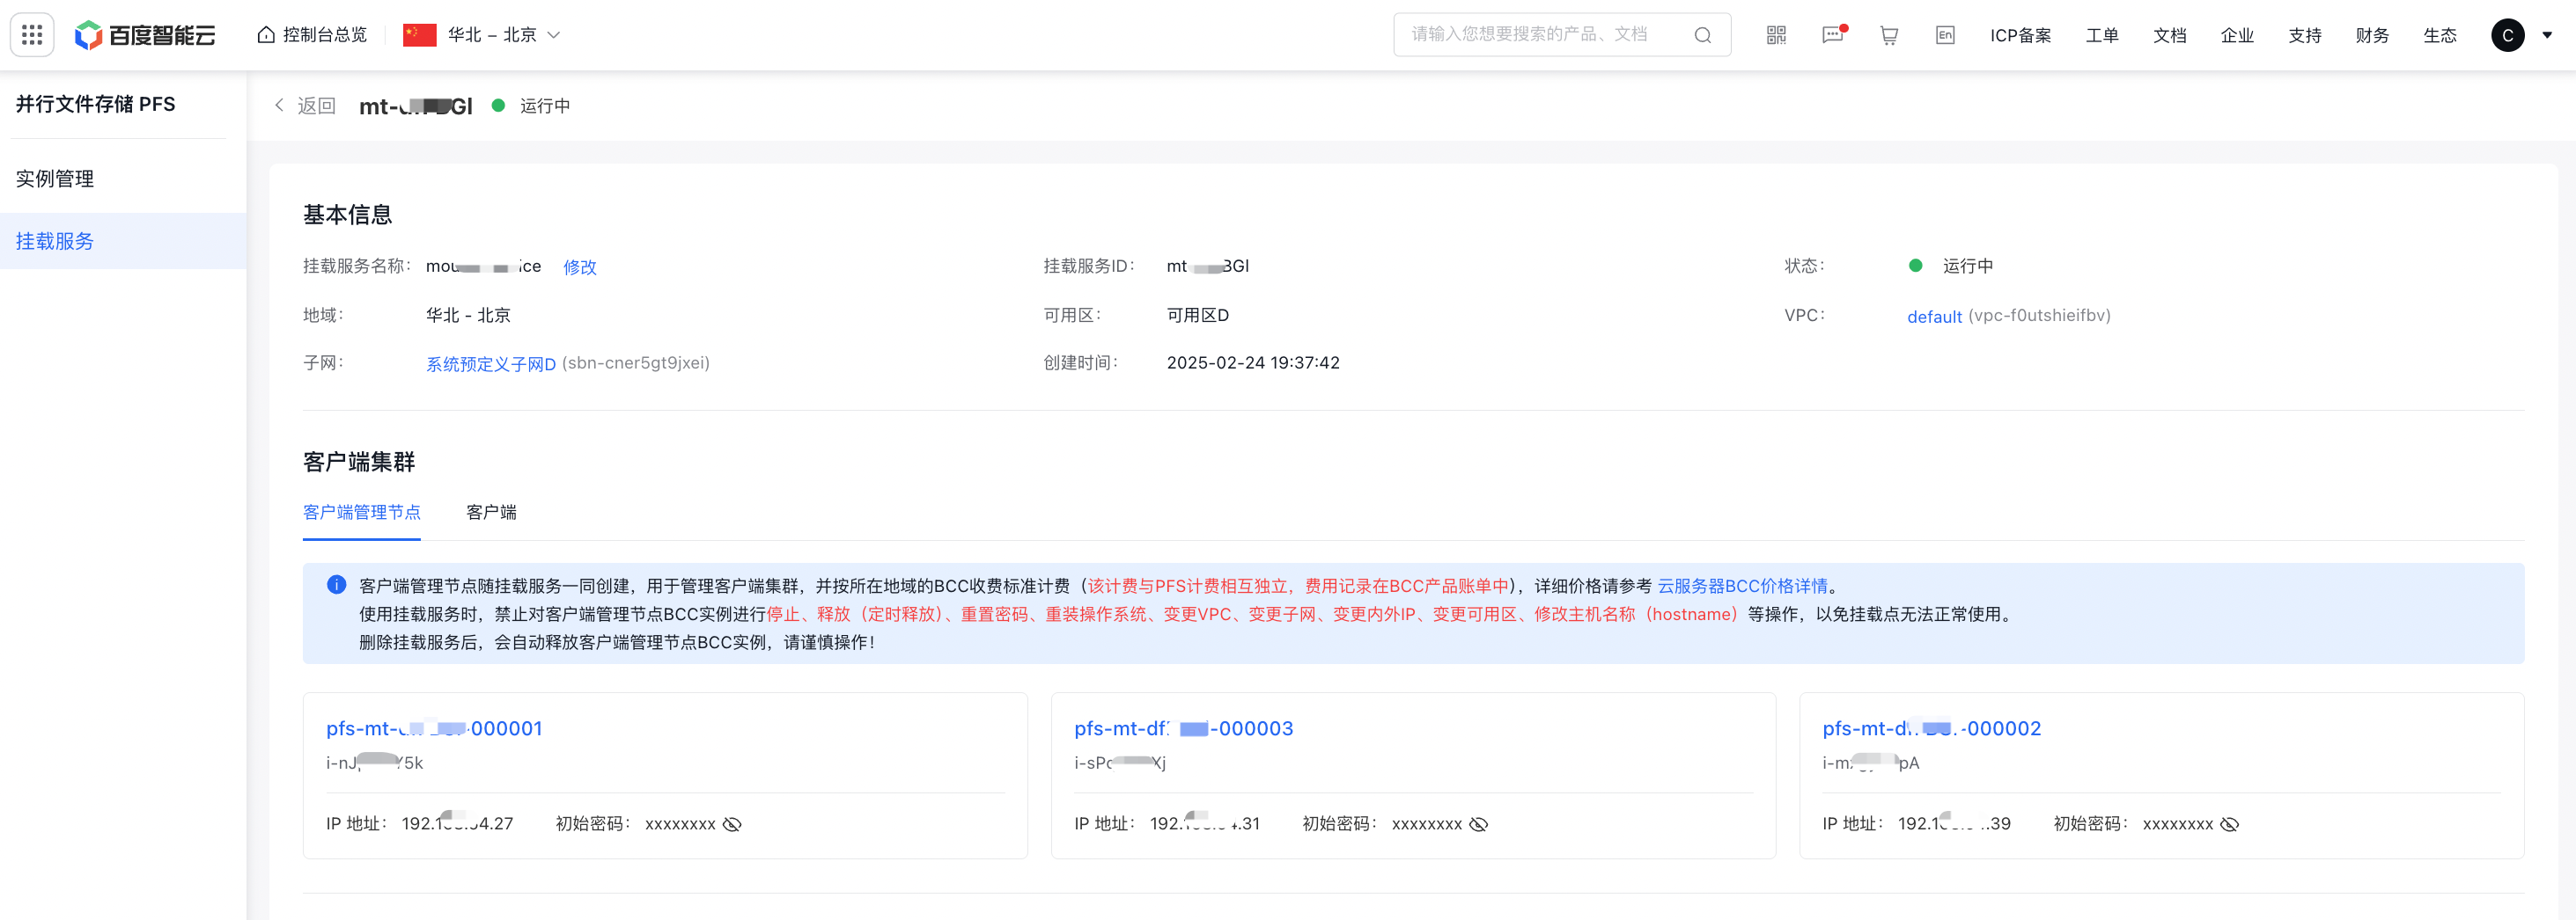The width and height of the screenshot is (2576, 920).
Task: Open 生态 menu
Action: click(x=2440, y=35)
